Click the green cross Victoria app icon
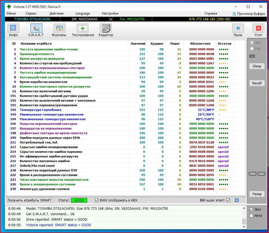Viewport: 269px width, 233px height. [x=9, y=7]
